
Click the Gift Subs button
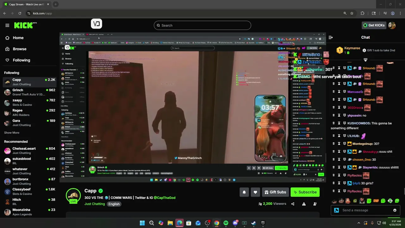click(275, 192)
